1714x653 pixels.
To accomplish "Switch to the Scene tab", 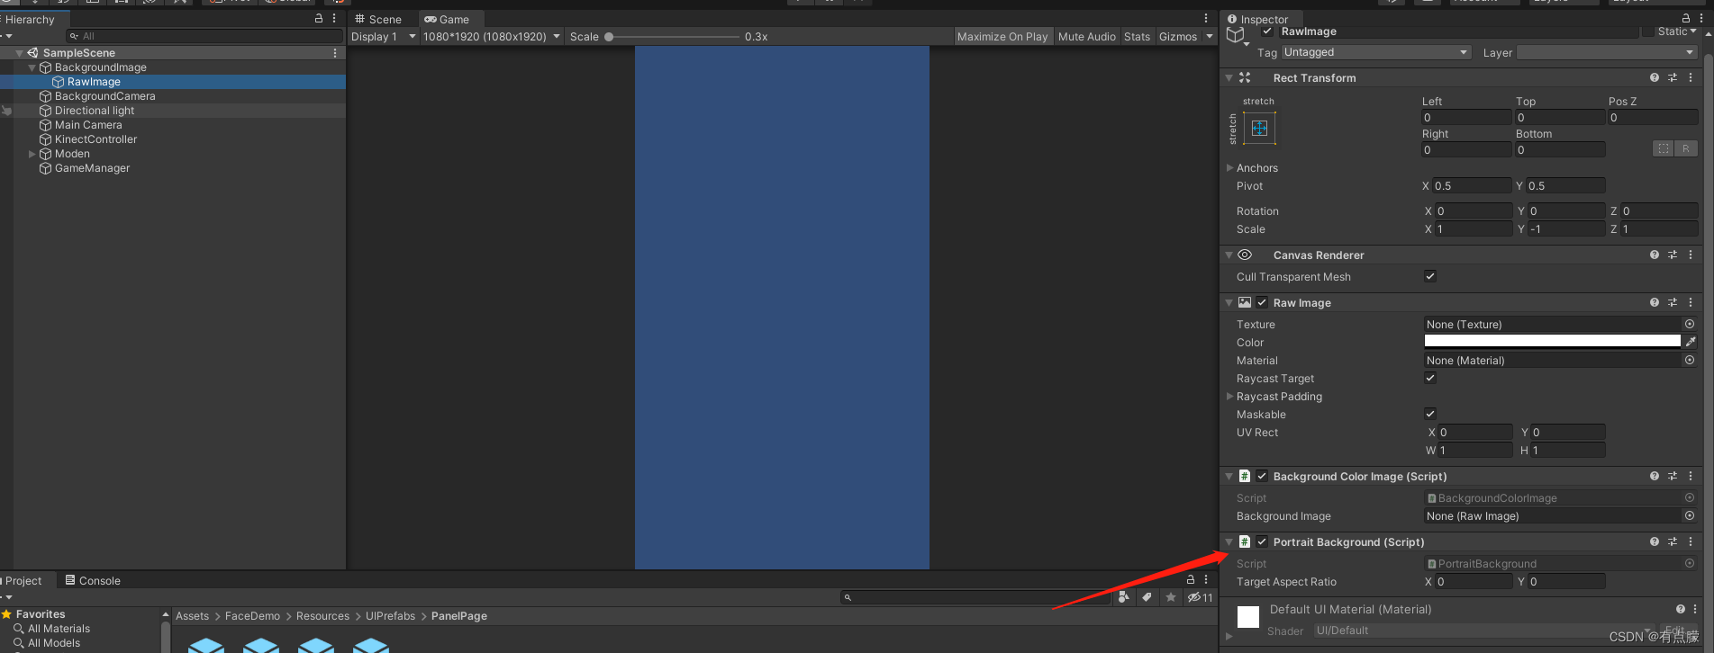I will [378, 19].
